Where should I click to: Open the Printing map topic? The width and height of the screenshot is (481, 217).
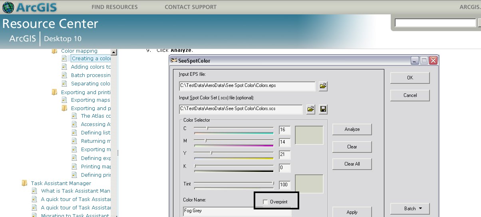(x=96, y=166)
